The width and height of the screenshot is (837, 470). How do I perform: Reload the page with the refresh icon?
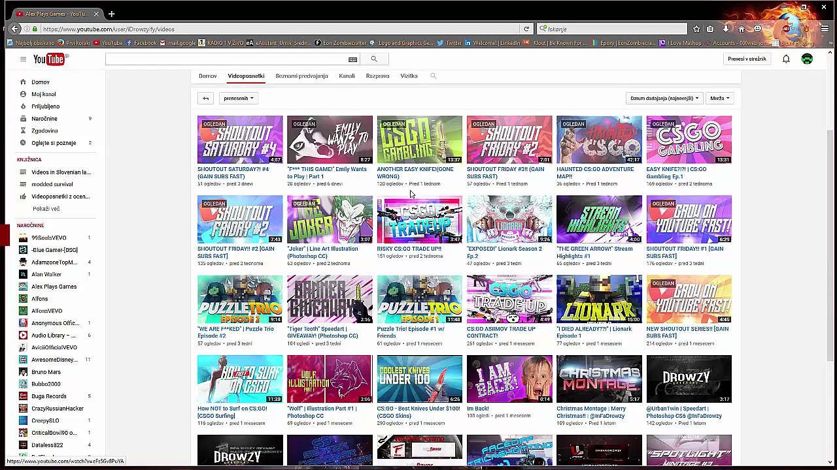coord(526,29)
